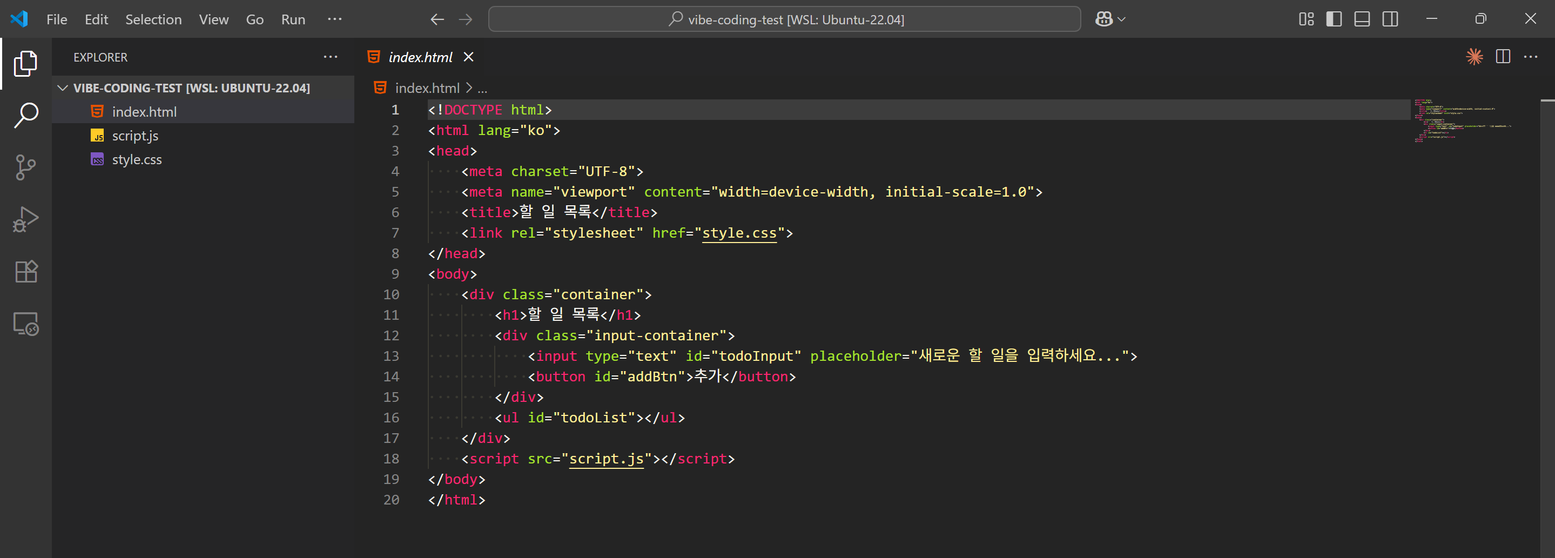Open the Extensions view

(x=25, y=272)
